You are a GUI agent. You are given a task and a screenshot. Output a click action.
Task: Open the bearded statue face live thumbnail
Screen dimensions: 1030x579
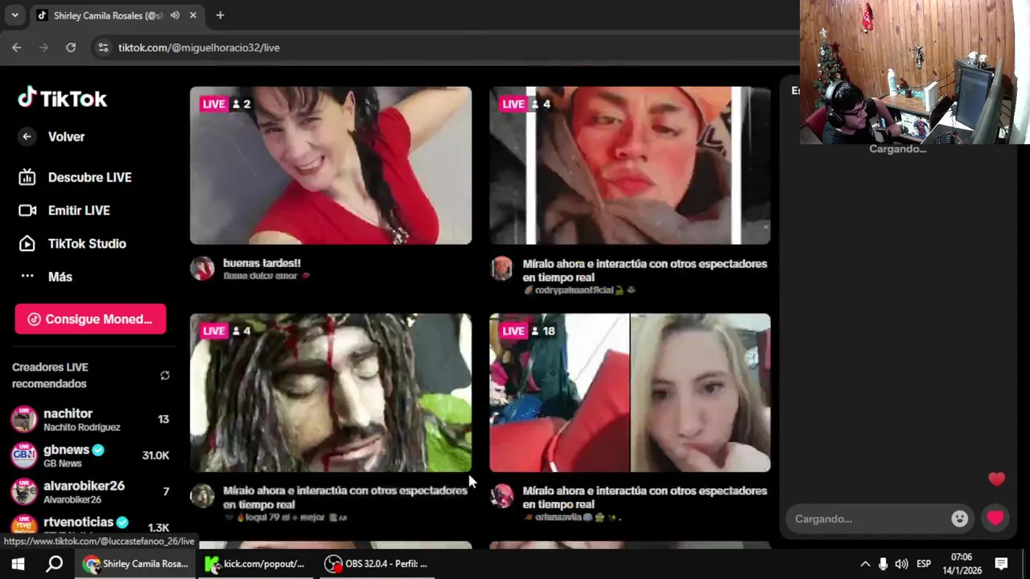331,392
